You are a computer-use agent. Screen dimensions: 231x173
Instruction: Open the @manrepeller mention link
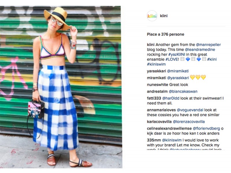point(208,45)
